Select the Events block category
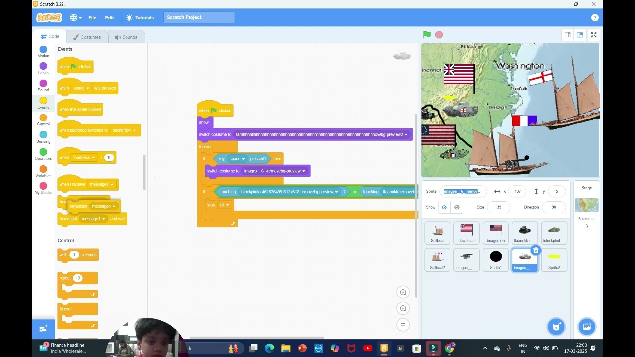Image resolution: width=635 pixels, height=357 pixels. (x=43, y=103)
